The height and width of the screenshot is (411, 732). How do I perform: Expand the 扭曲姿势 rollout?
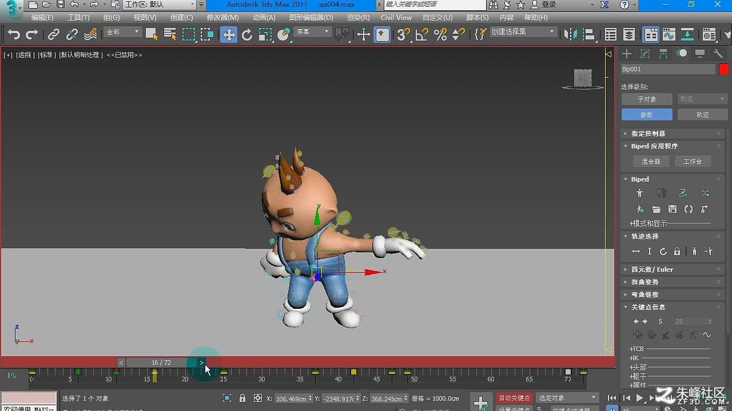tap(672, 282)
